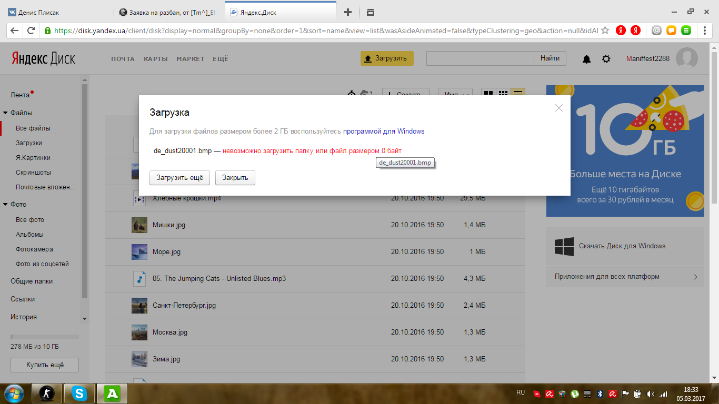Click the browser back arrow
Viewport: 719px width, 404px height.
[14, 31]
